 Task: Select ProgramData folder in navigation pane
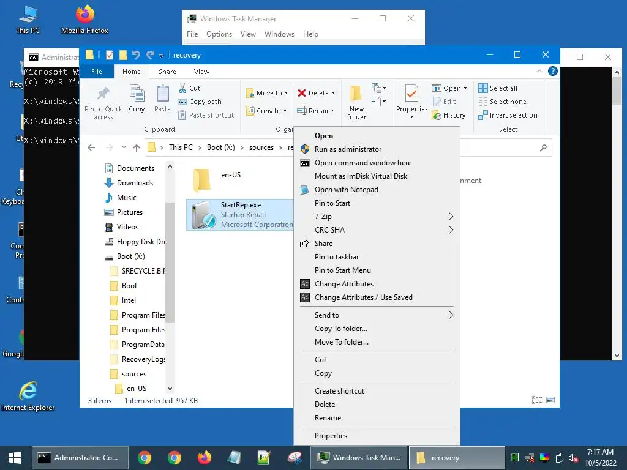click(138, 345)
